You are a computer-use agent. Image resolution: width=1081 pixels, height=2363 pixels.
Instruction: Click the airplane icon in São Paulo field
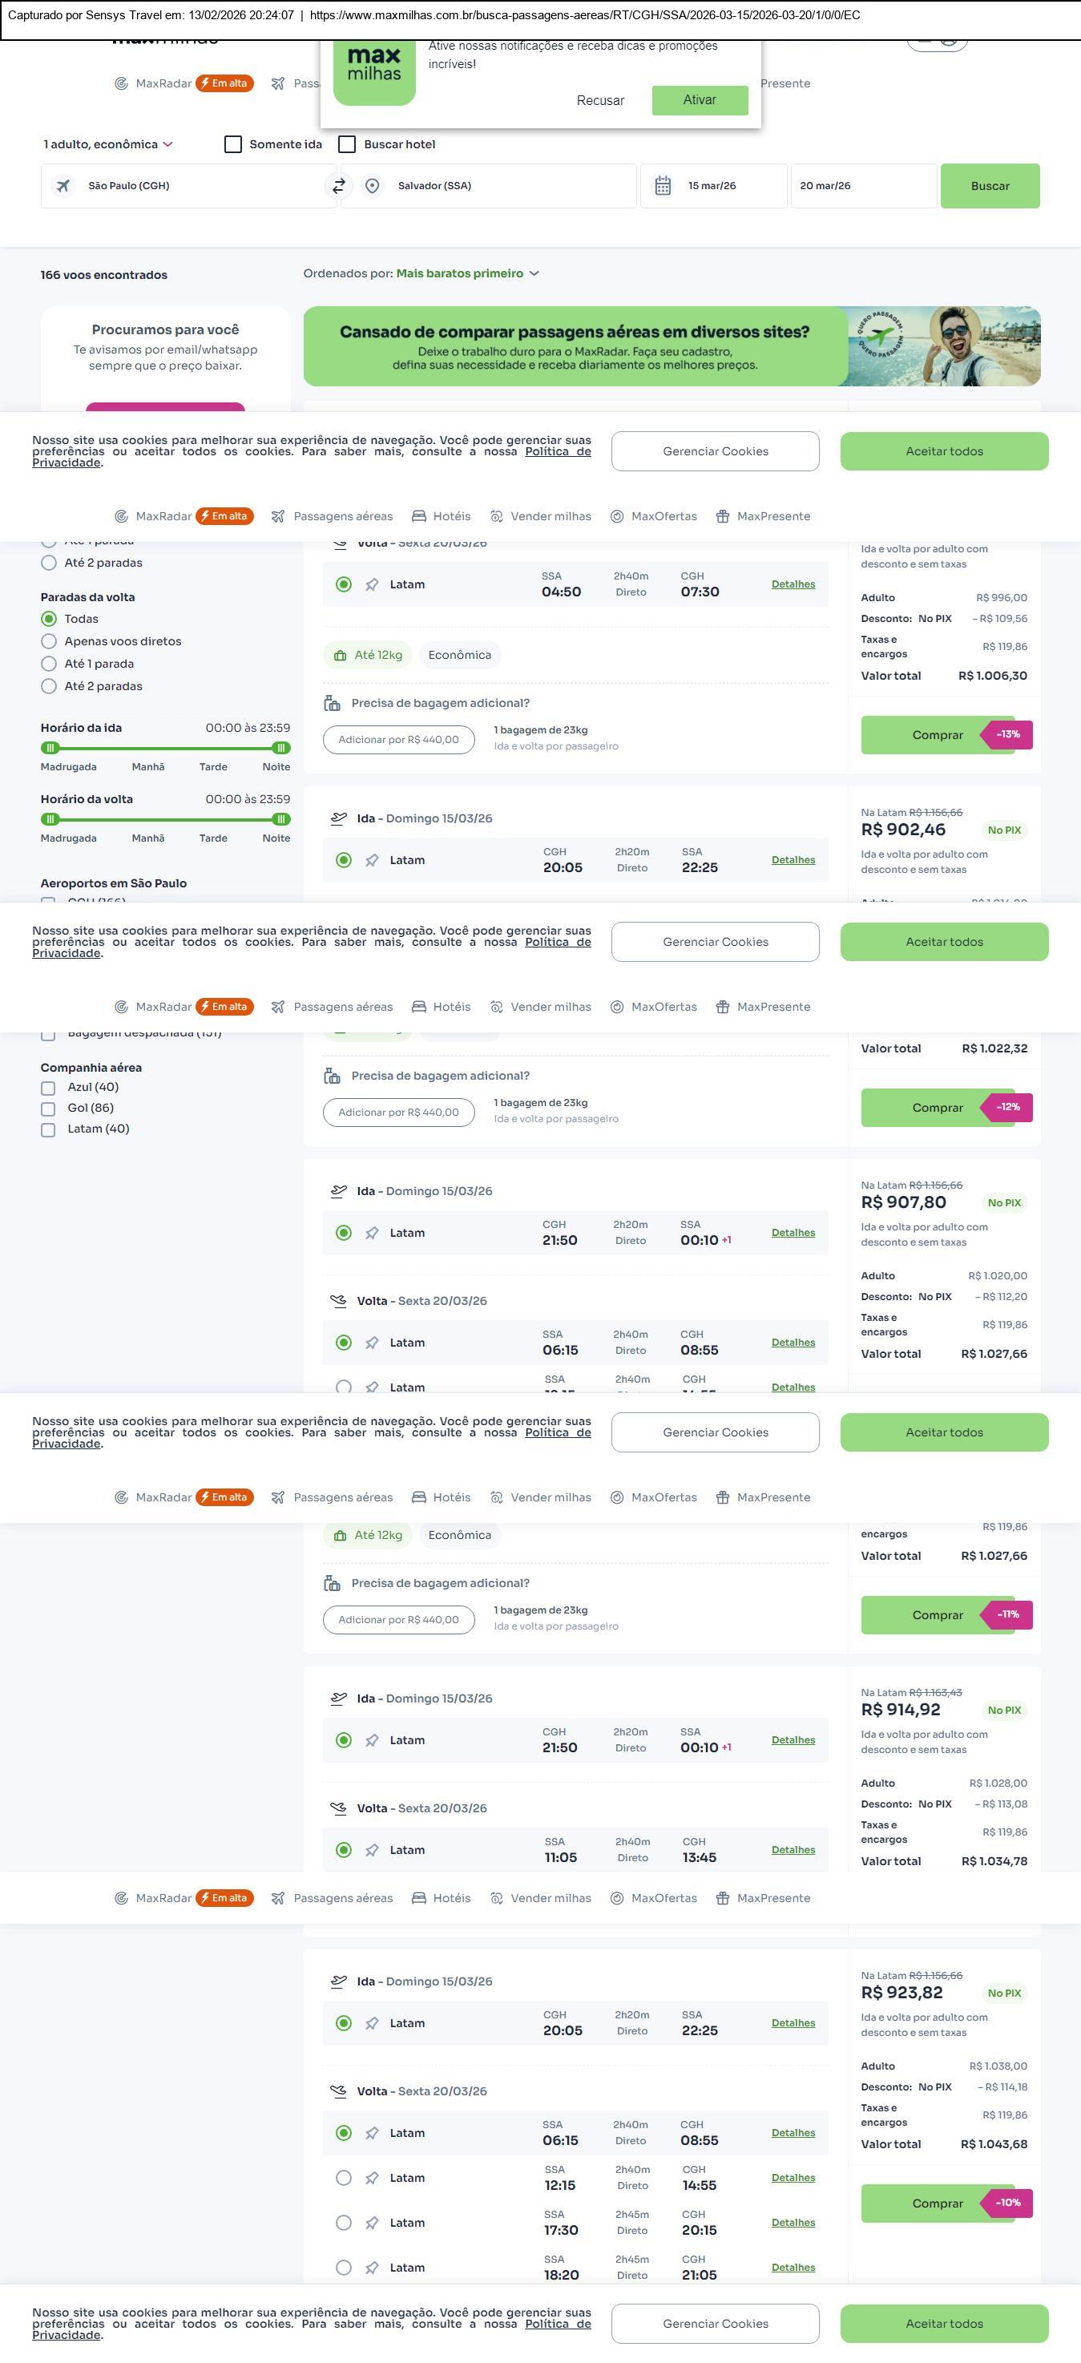[x=63, y=186]
